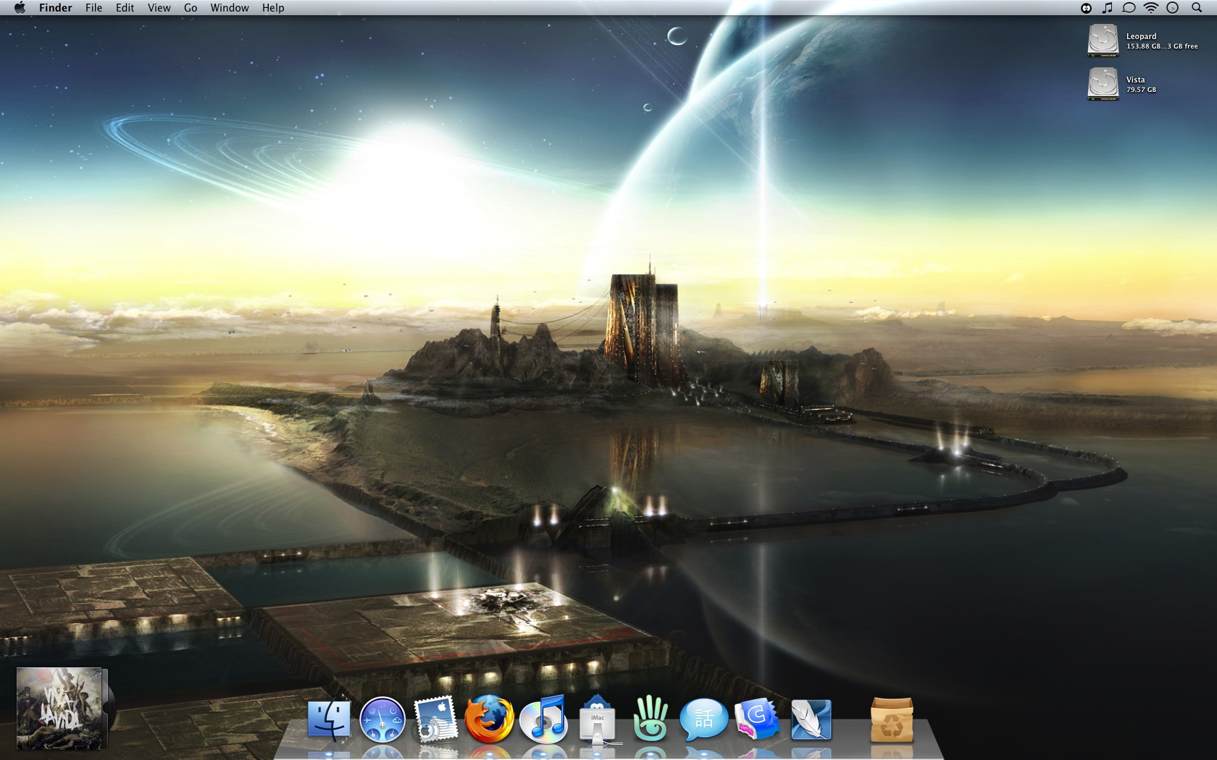1217x760 pixels.
Task: Select the Vista hard drive icon
Action: (x=1103, y=84)
